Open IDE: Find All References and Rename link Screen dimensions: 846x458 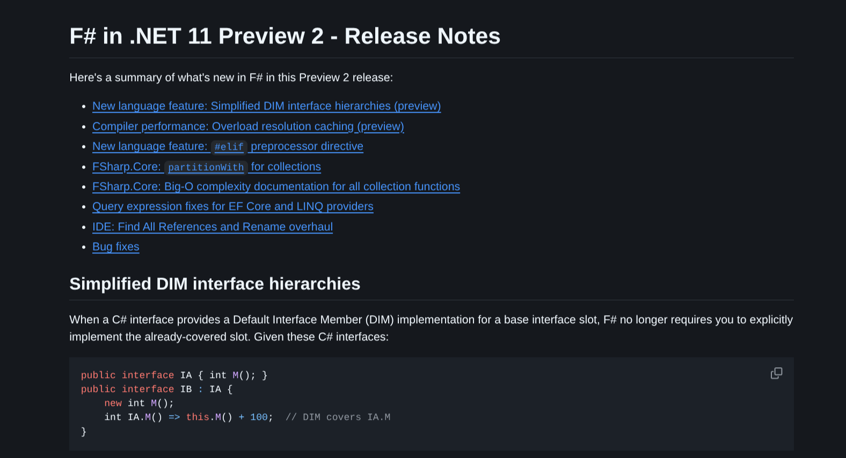tap(212, 227)
